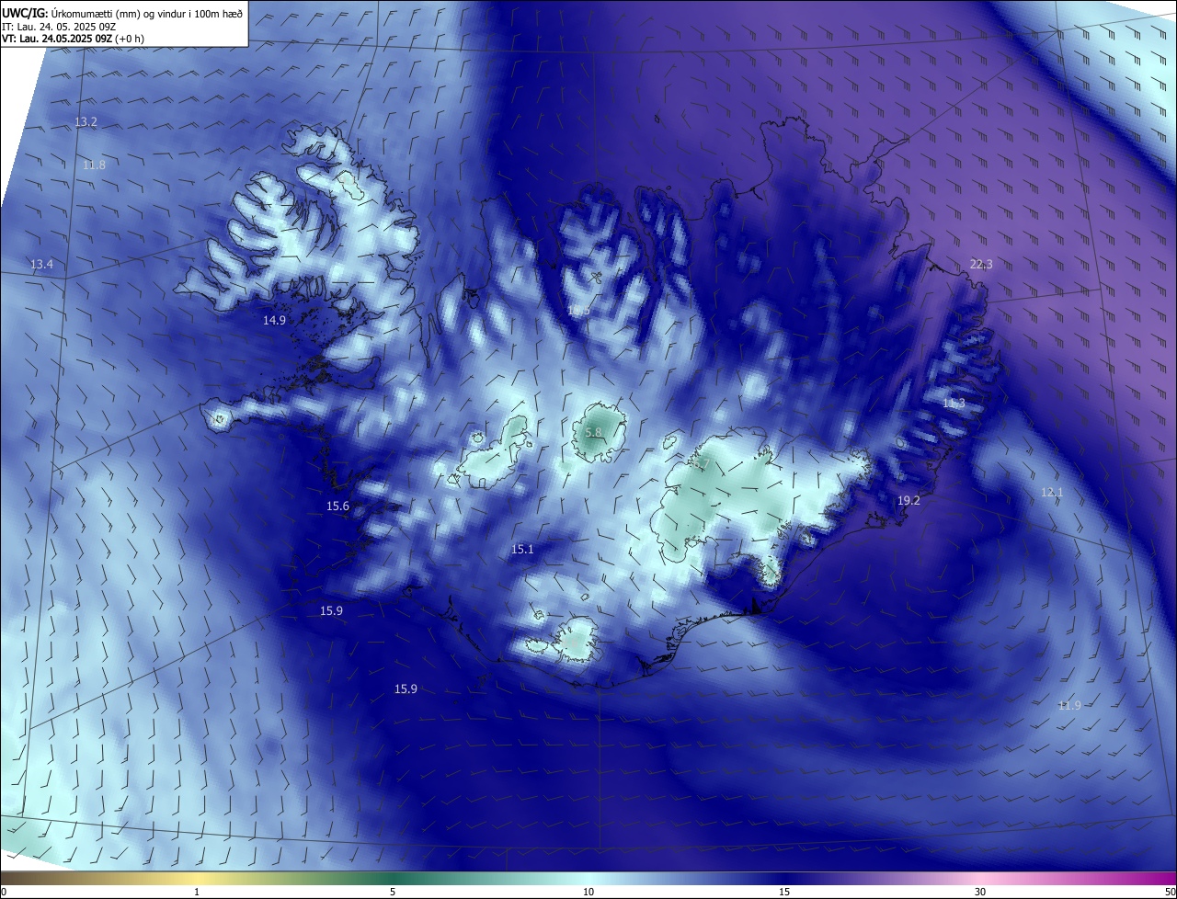Select the 11.8 value label
Viewport: 1177px width, 899px height.
pos(94,165)
